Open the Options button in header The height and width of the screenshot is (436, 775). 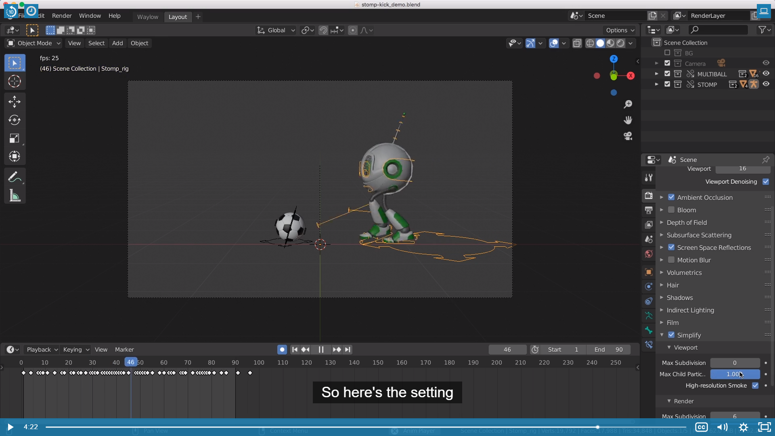pos(620,30)
